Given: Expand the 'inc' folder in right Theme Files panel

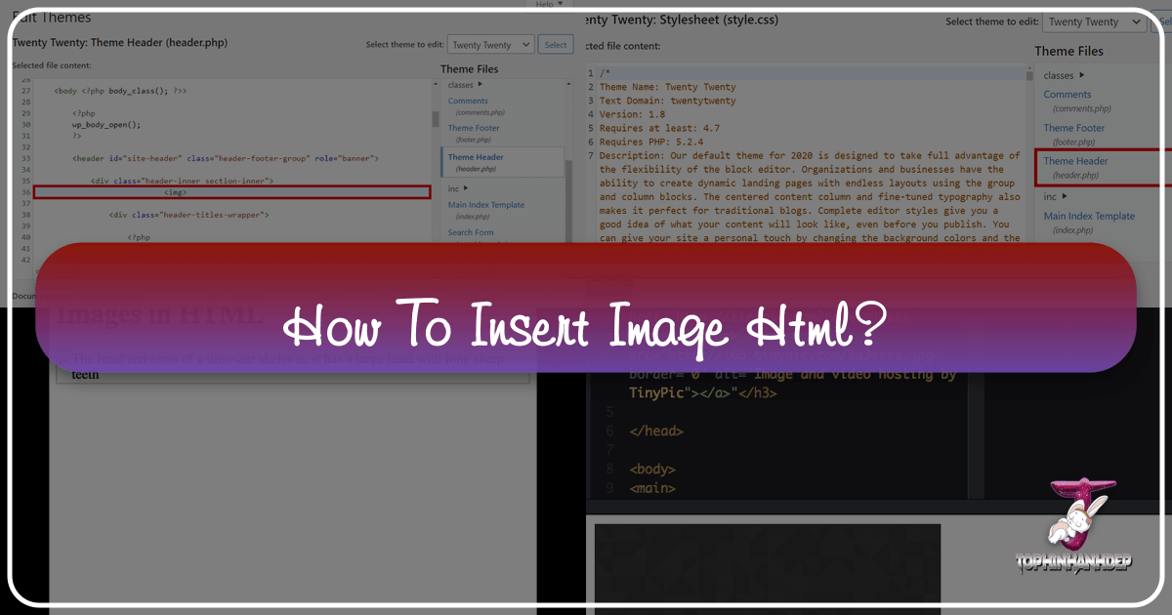Looking at the screenshot, I should click(x=1049, y=196).
